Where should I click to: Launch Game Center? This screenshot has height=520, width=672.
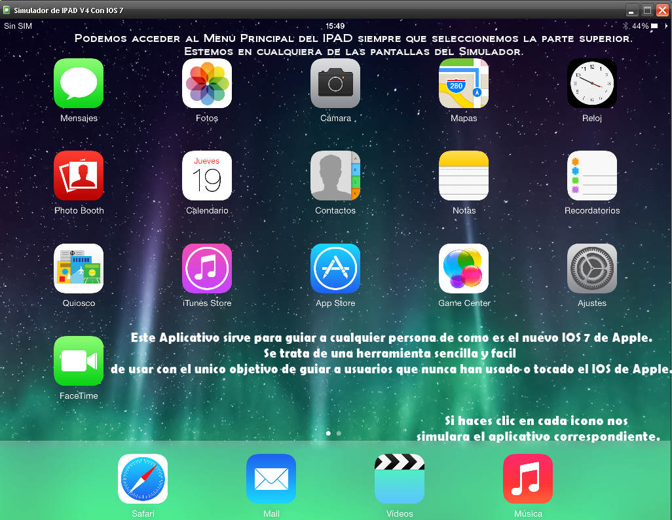(463, 268)
